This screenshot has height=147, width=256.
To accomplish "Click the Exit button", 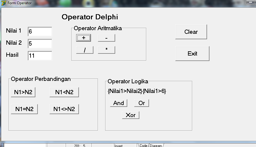I will [x=192, y=53].
